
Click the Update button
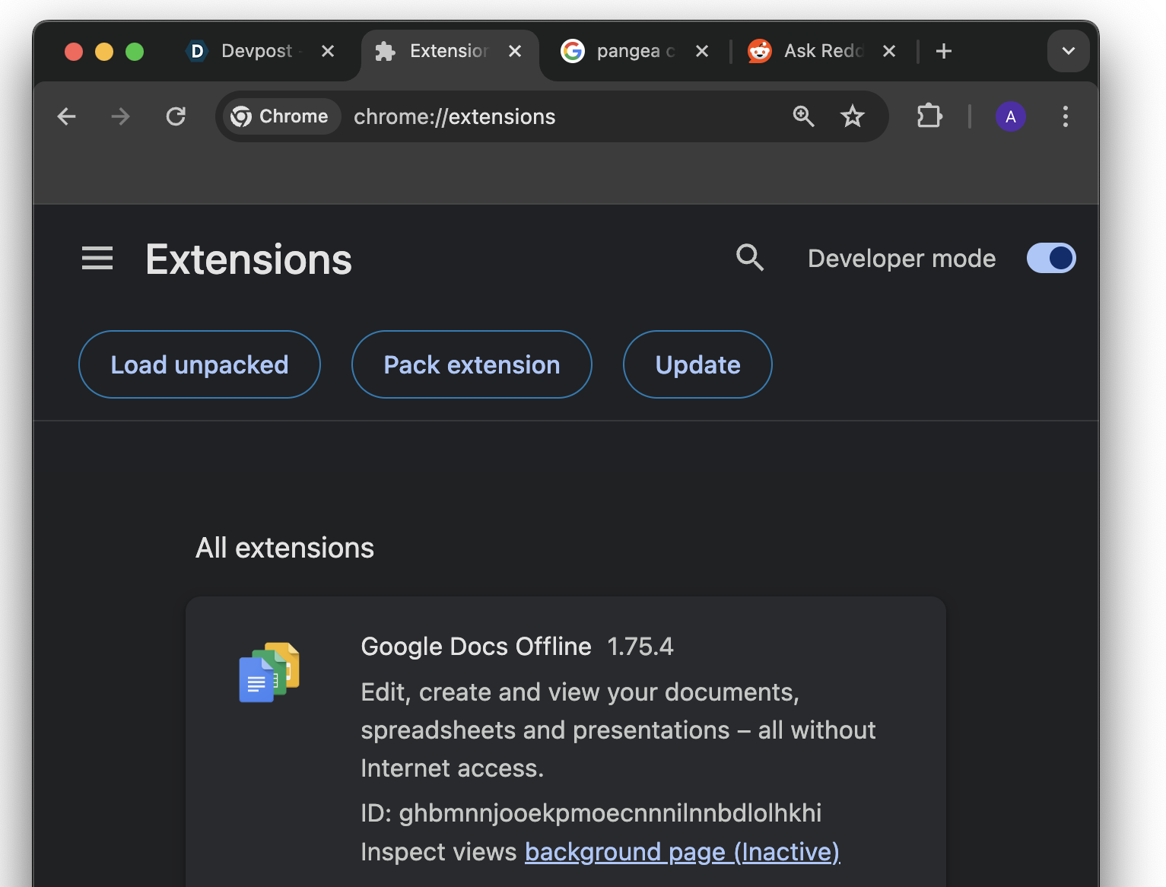click(x=697, y=364)
